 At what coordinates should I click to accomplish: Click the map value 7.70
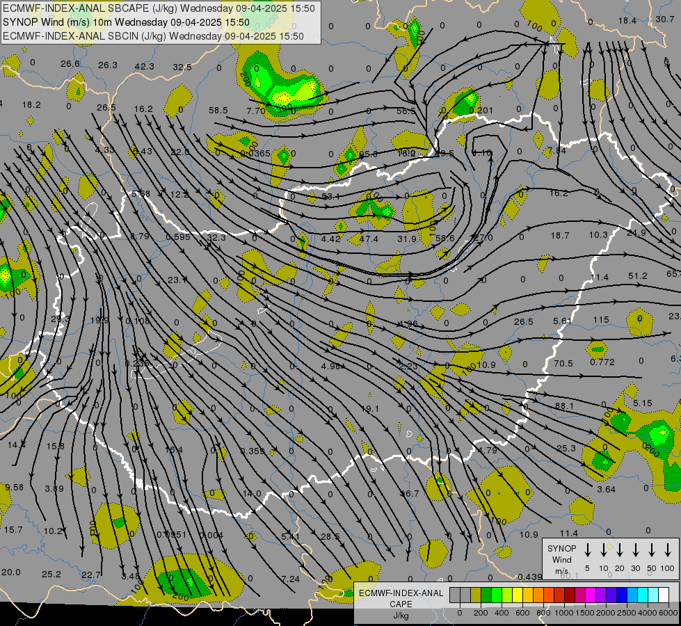tap(256, 111)
